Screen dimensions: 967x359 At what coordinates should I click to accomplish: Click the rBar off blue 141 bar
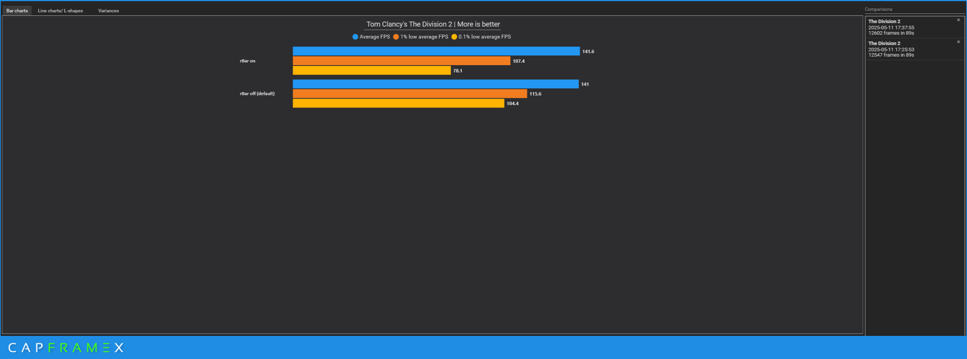(x=436, y=84)
